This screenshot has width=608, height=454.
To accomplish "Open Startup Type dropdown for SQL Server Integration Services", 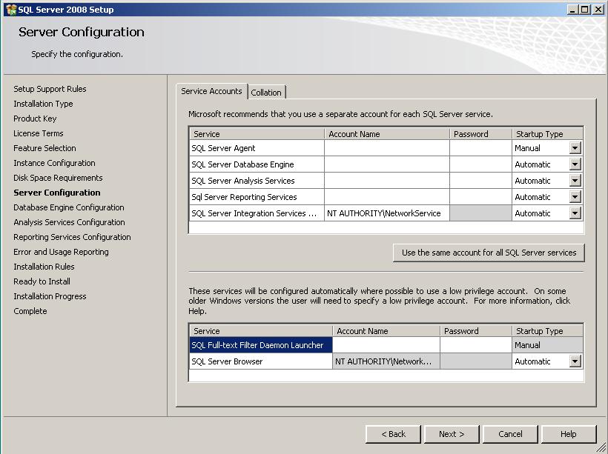I will pyautogui.click(x=575, y=213).
